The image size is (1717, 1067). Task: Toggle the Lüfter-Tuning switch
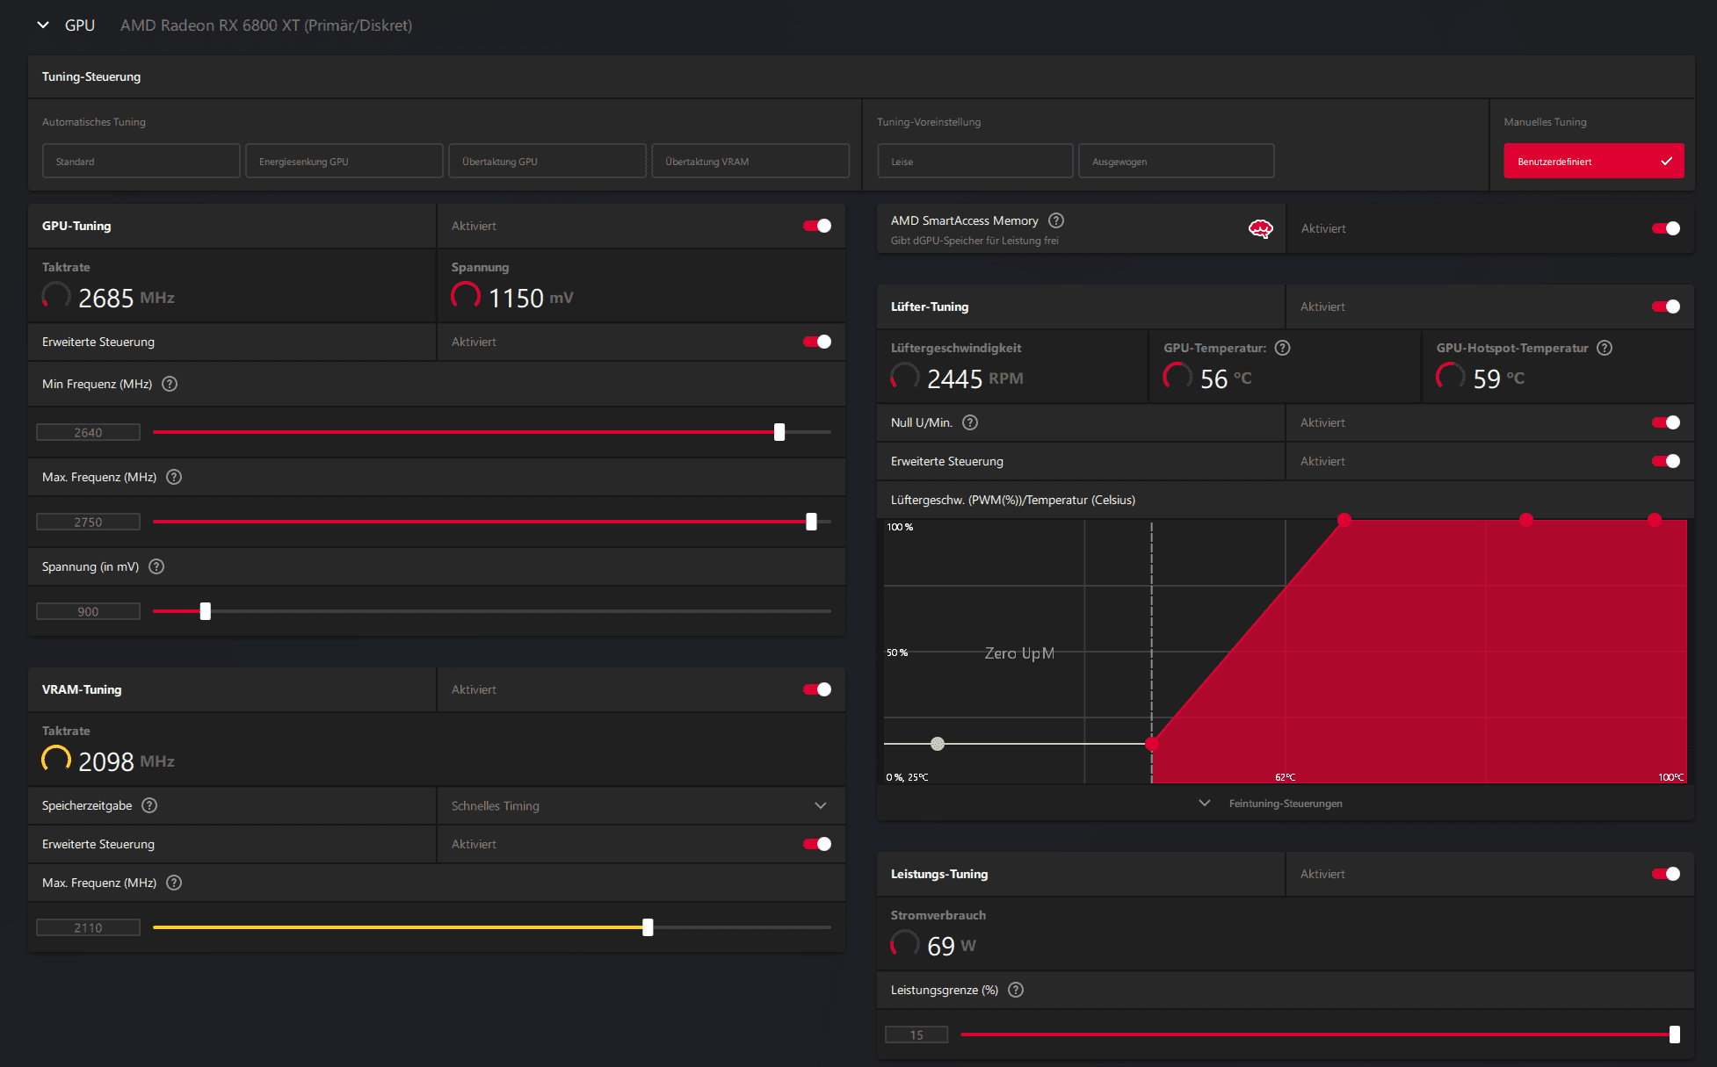tap(1665, 306)
